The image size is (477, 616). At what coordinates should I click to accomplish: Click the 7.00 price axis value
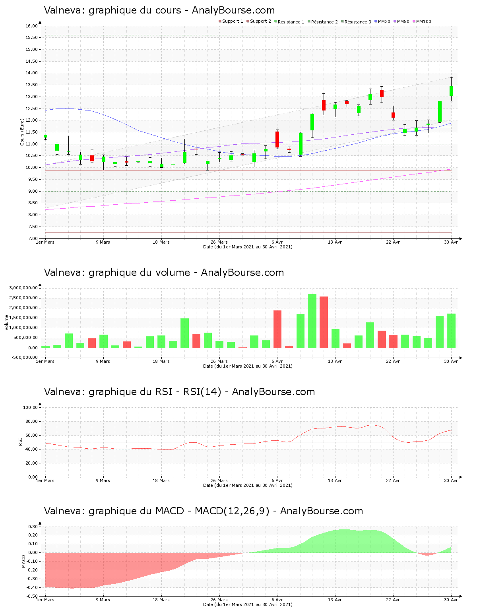click(33, 238)
